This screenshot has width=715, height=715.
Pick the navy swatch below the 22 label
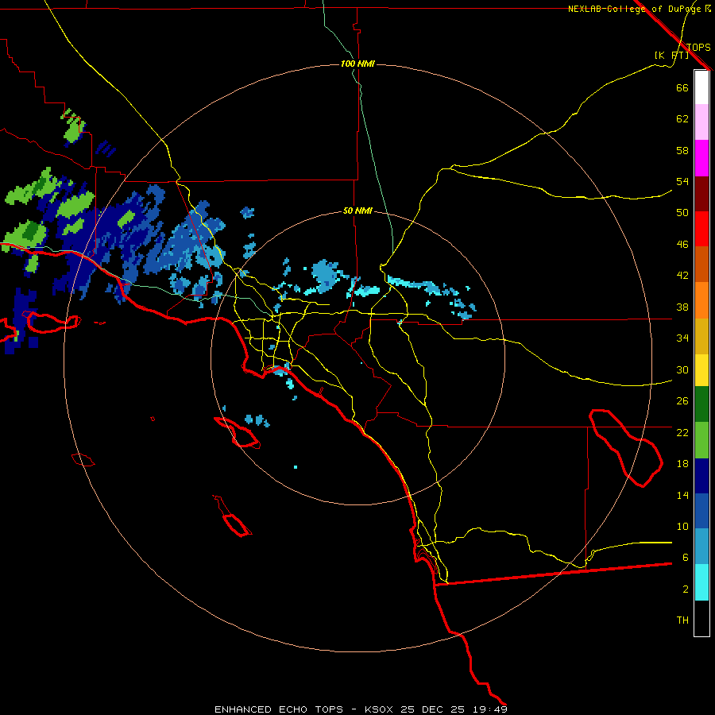click(701, 476)
